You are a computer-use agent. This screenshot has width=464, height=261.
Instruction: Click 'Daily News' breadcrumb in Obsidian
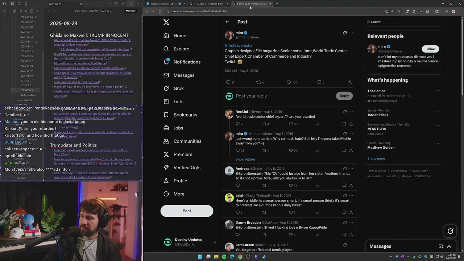pyautogui.click(x=80, y=11)
